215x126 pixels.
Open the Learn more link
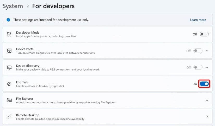click(198, 20)
